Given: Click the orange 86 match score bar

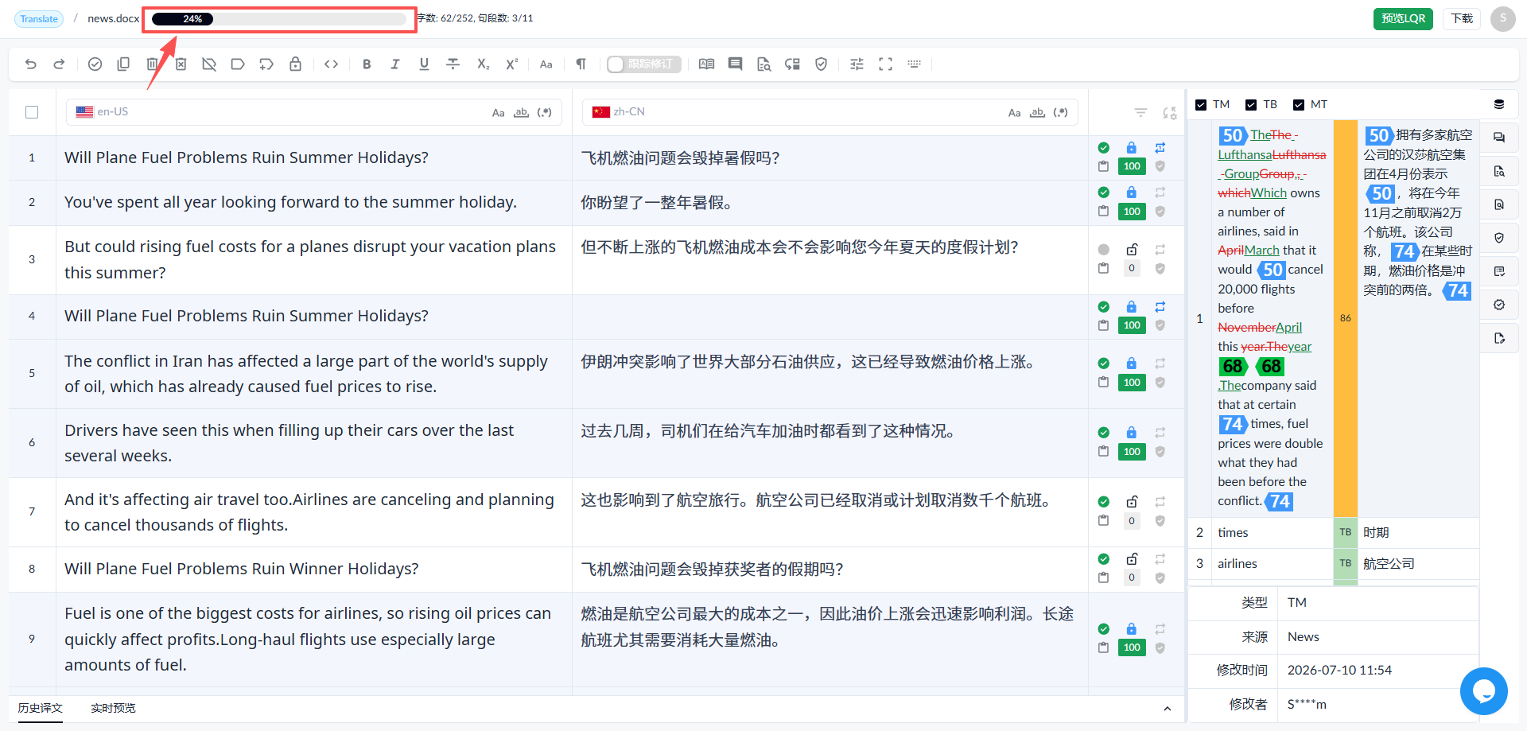Looking at the screenshot, I should pyautogui.click(x=1345, y=318).
